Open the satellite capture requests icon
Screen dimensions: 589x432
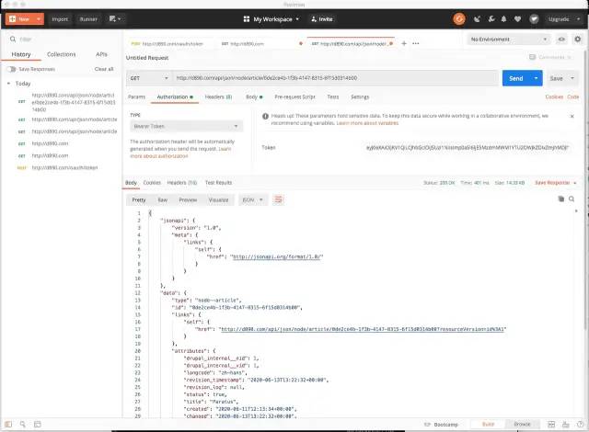click(x=477, y=18)
